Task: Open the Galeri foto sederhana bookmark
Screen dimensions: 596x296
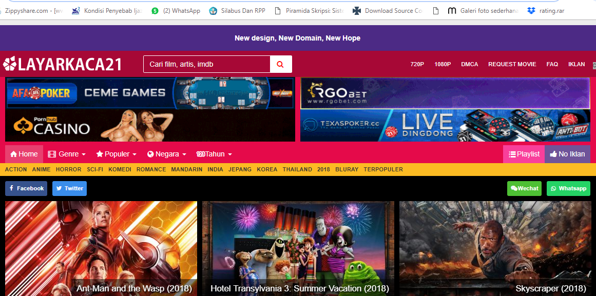Action: [483, 11]
